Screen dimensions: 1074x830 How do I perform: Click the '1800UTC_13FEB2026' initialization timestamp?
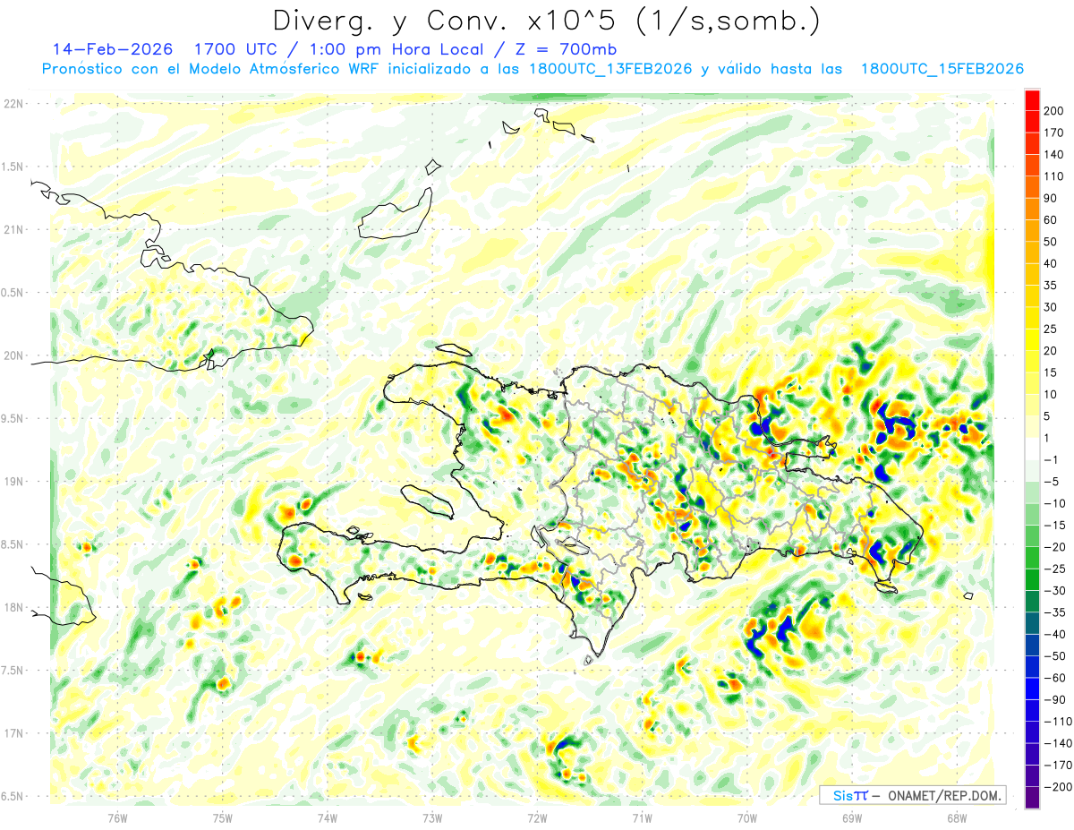[609, 69]
